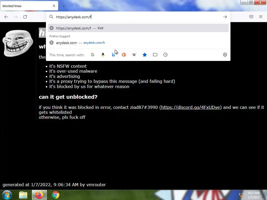Click the 'it's NSFW content' bullet
The image size is (267, 200).
[x=68, y=66]
